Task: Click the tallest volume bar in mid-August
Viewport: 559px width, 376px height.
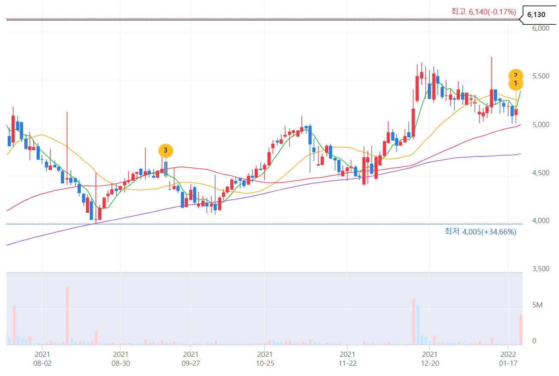Action: [68, 316]
